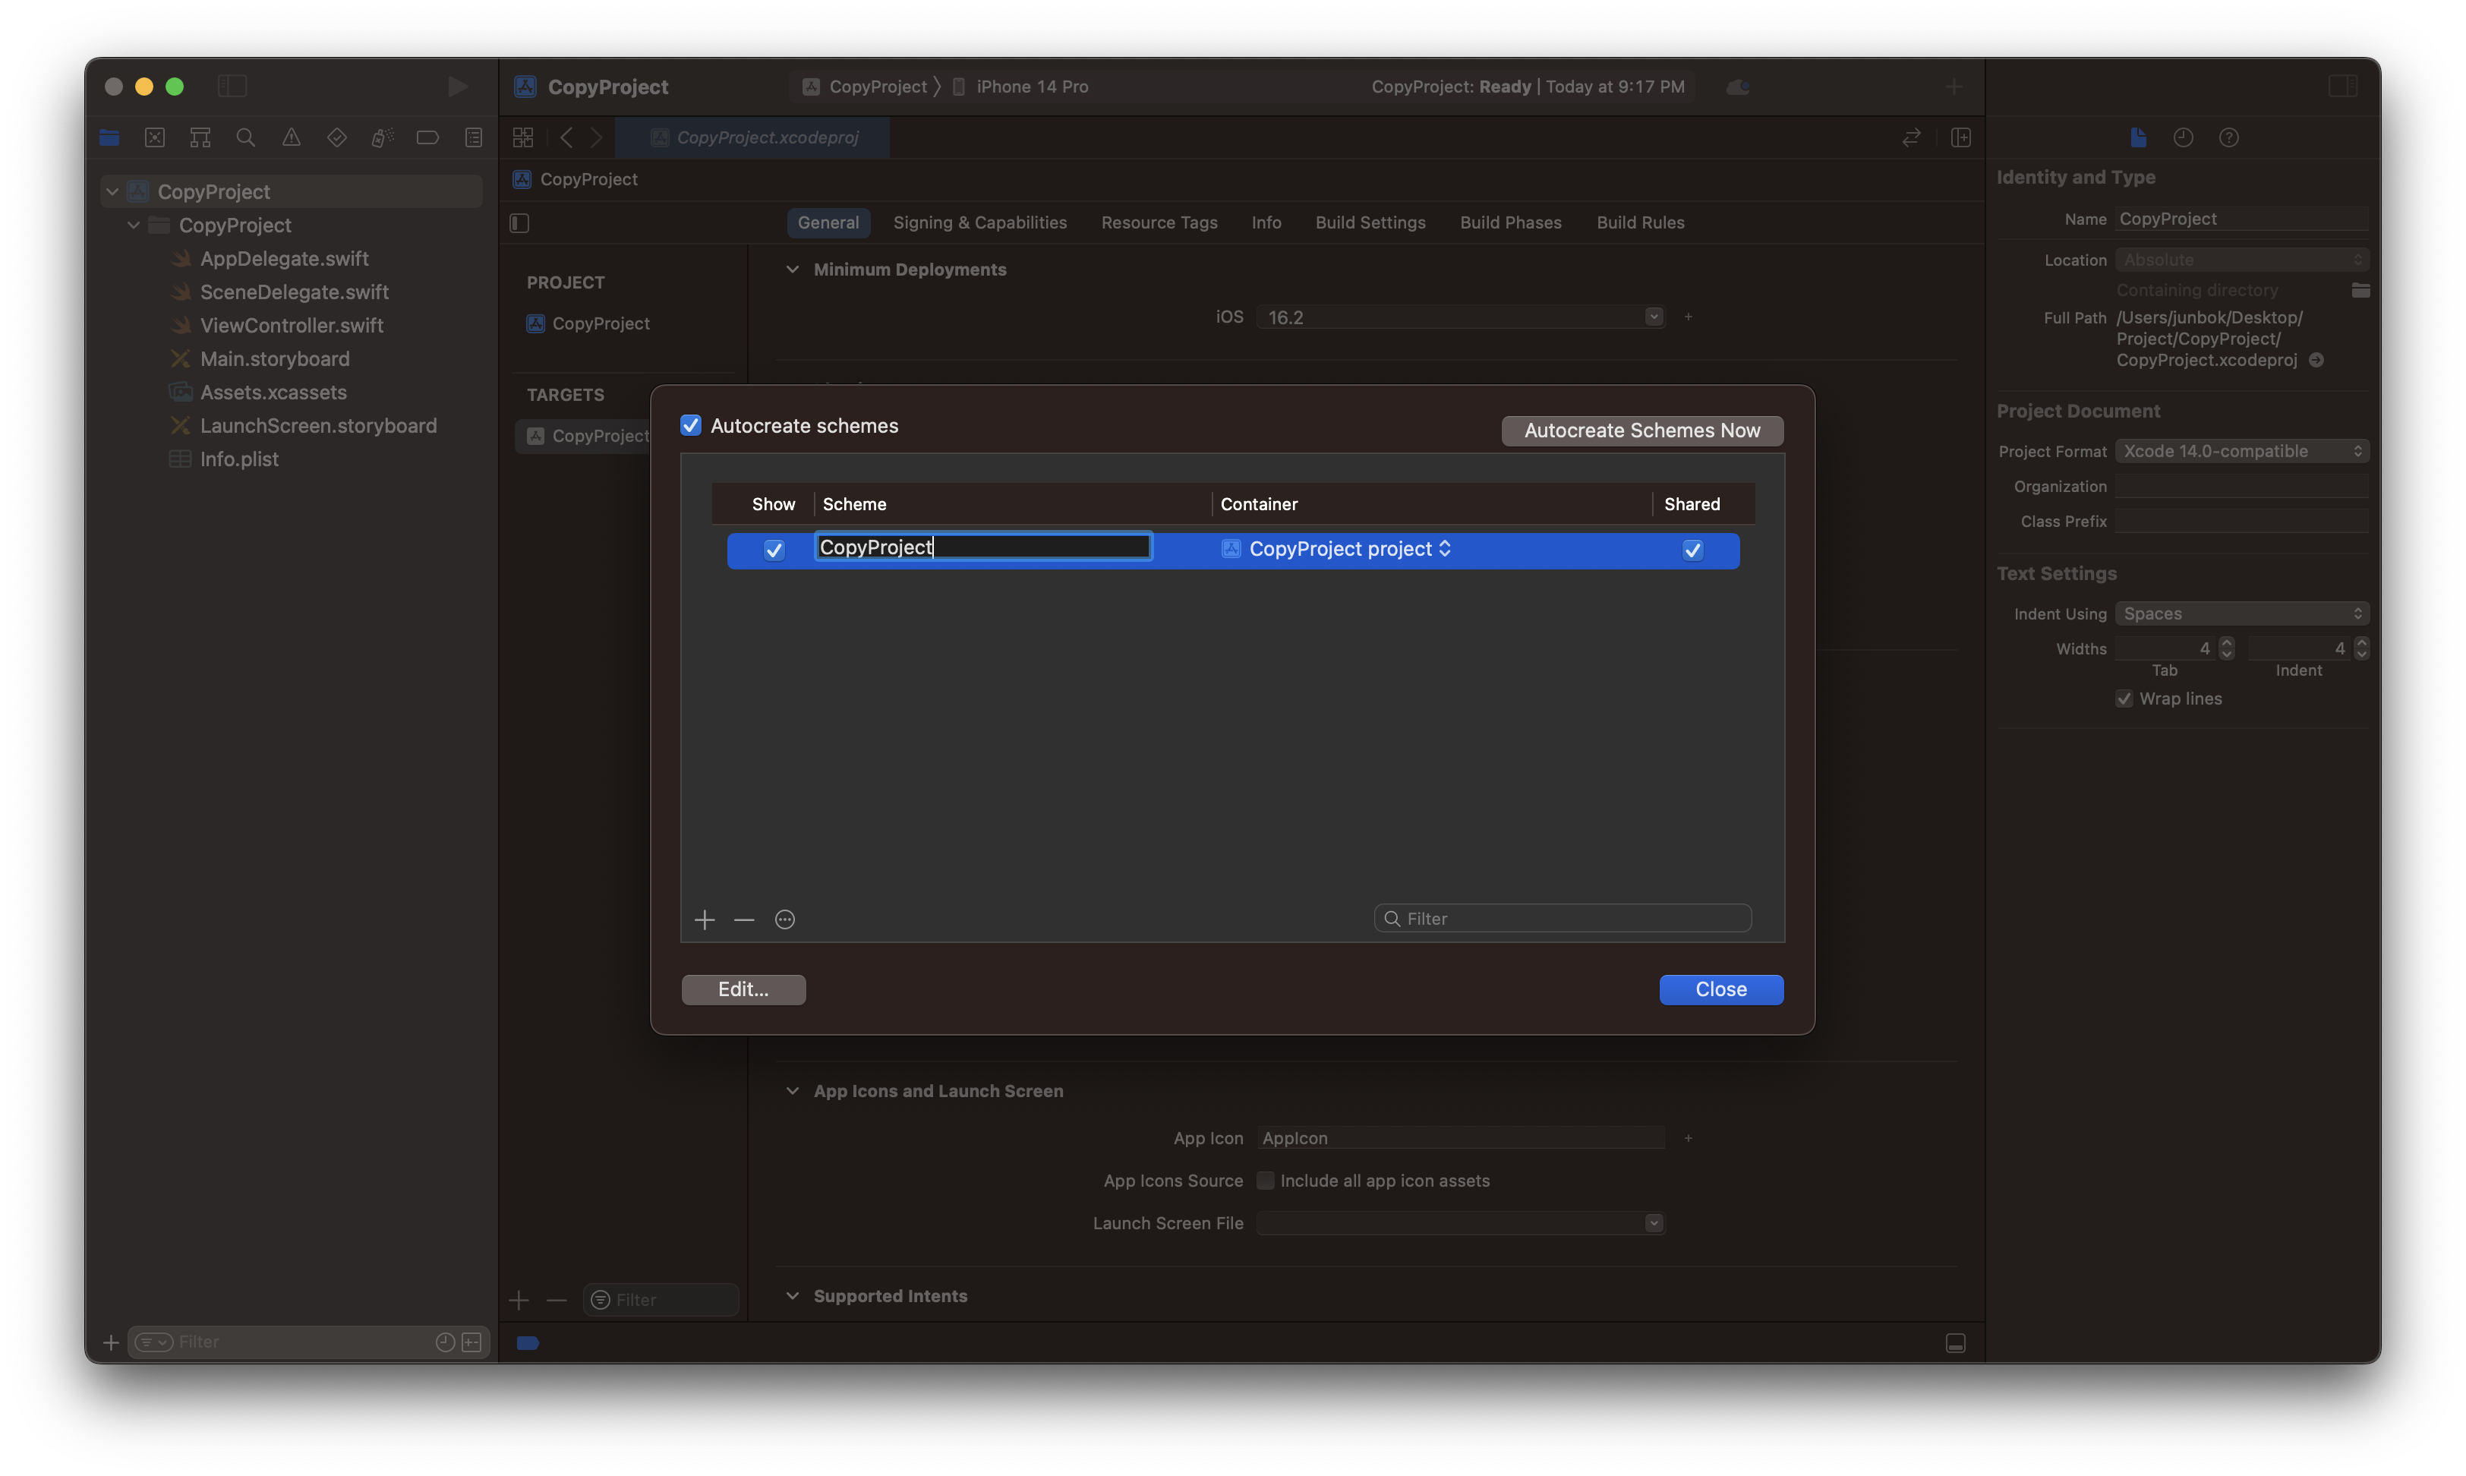Show the Quick Help inspector icon

2228,137
